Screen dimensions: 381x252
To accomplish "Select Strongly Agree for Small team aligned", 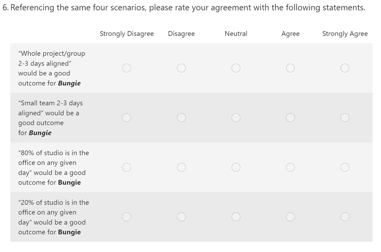I will [x=345, y=118].
